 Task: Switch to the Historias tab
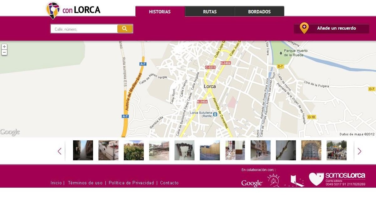160,12
